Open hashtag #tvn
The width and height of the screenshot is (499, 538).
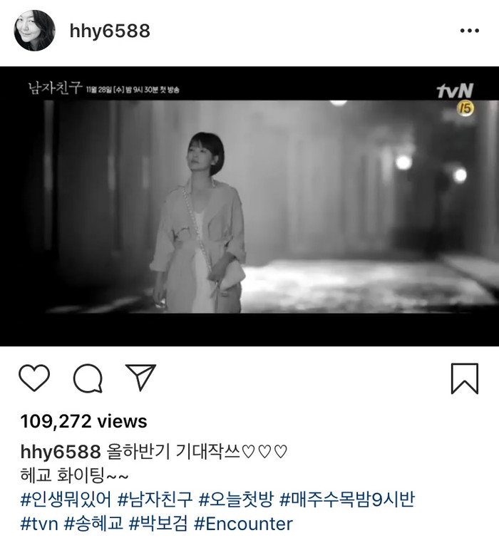39,524
